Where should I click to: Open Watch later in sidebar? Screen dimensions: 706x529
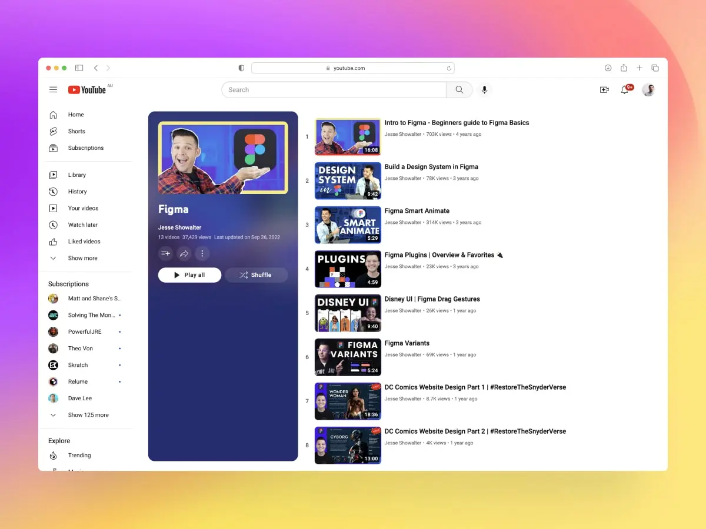coord(82,225)
